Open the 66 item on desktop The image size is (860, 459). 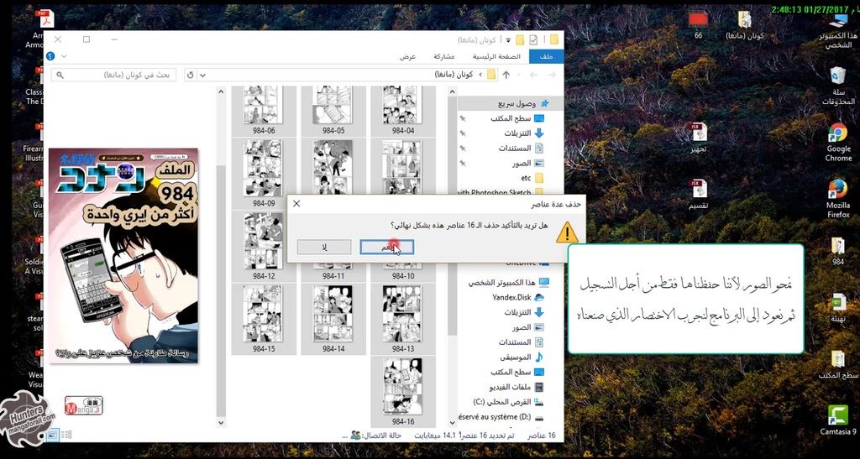click(x=698, y=24)
